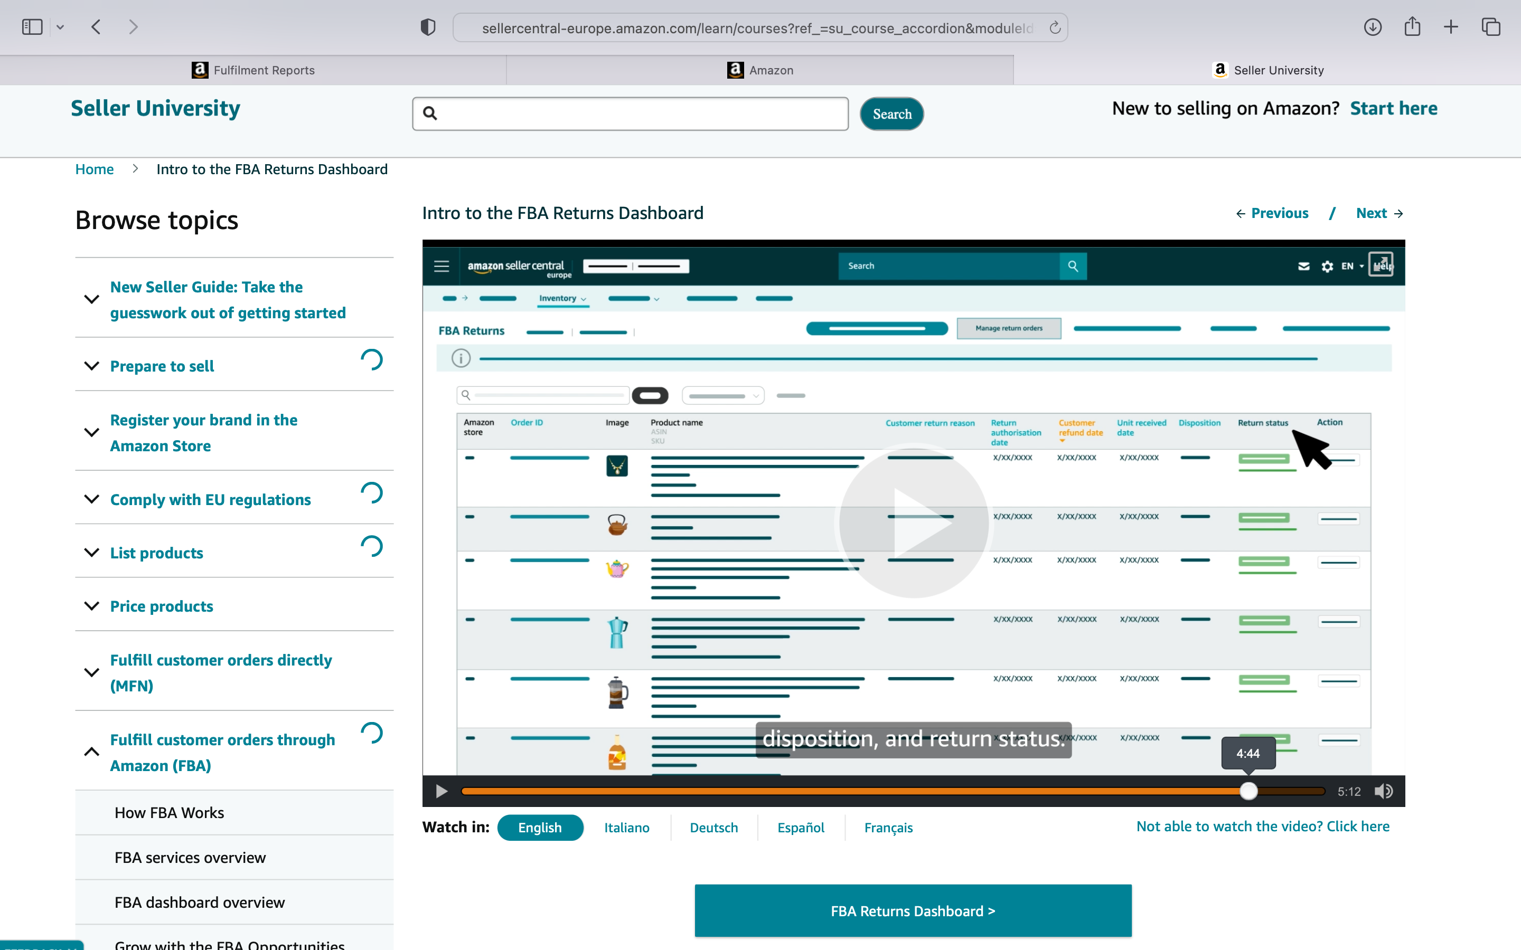Click the Safari address bar
The image size is (1521, 950).
(760, 27)
